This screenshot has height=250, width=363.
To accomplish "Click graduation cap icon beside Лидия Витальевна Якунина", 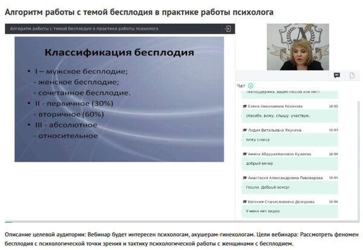I will pos(244,130).
